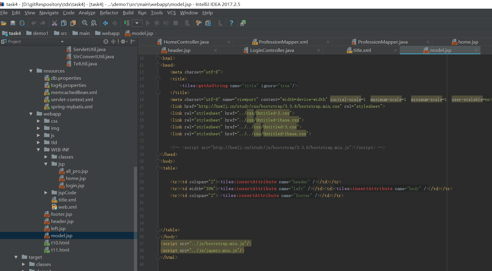Click the webapp breadcrumb
The image size is (492, 271).
click(107, 33)
